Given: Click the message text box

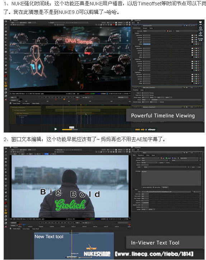Looking at the screenshot, I should [x=171, y=178].
